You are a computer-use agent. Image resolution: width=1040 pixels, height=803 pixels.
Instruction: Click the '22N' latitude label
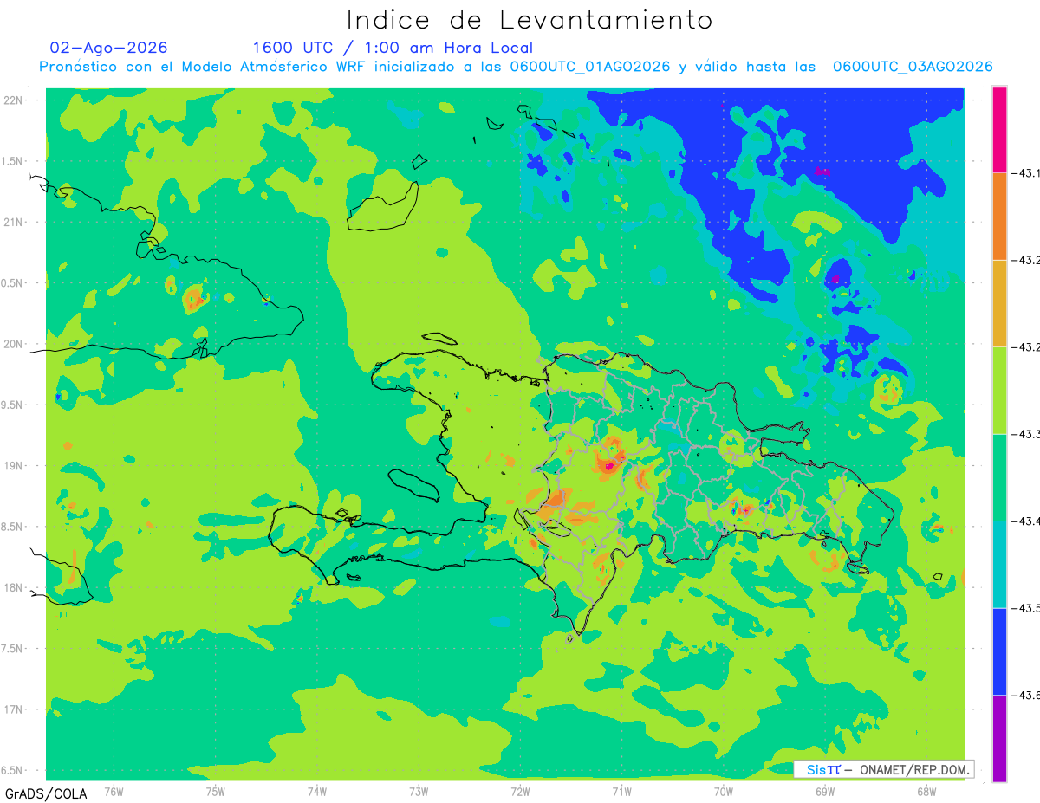click(13, 100)
